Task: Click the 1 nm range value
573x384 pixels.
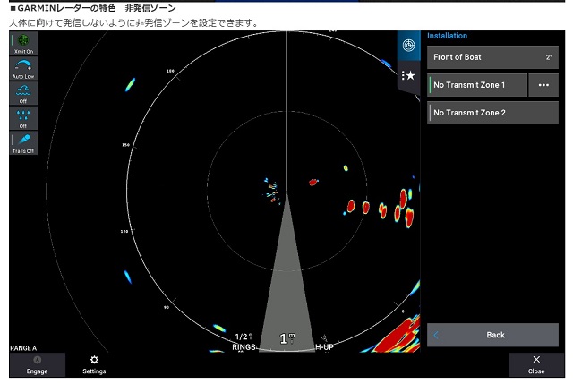Action: [286, 339]
